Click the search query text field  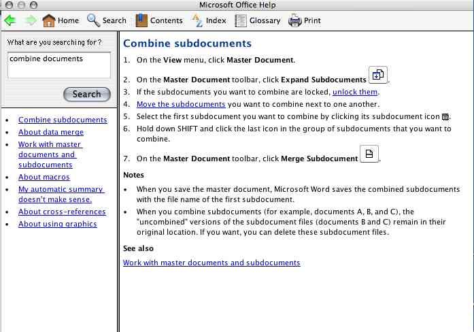coord(59,65)
